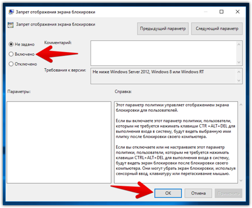The image size is (252, 208).
Task: Click version requirements scroll up arrow
Action: click(239, 72)
